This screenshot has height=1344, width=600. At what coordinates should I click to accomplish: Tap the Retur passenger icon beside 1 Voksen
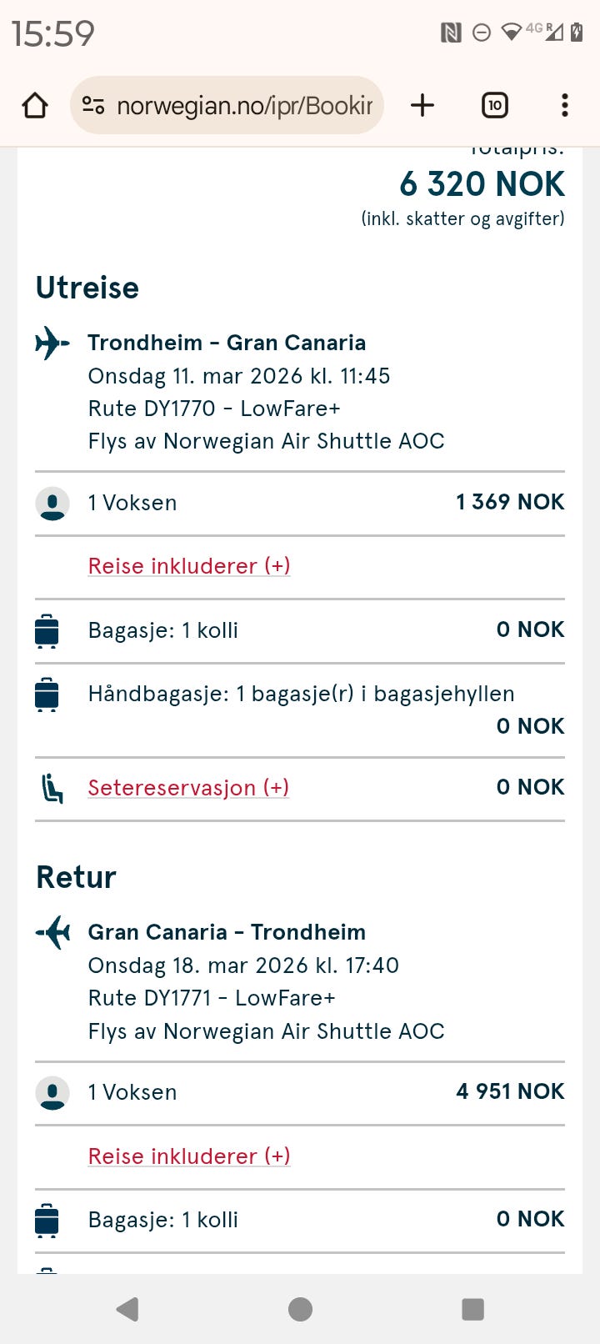[52, 1093]
